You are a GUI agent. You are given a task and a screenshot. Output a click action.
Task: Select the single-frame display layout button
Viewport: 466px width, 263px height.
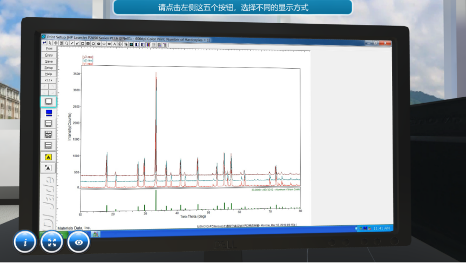49,102
